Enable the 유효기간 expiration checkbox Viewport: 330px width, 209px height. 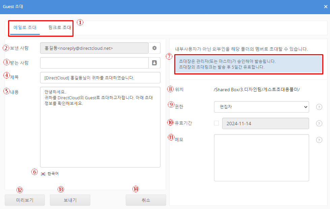click(x=216, y=123)
